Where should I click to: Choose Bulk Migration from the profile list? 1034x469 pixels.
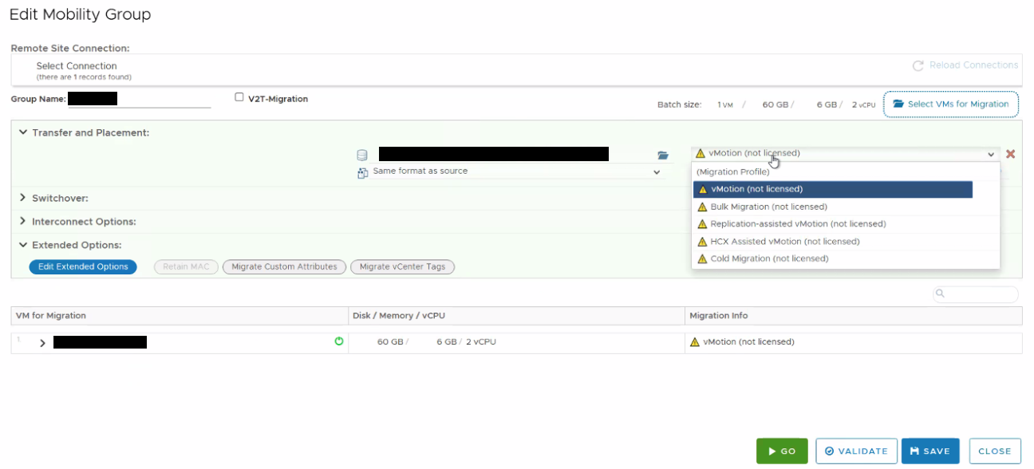pos(768,207)
